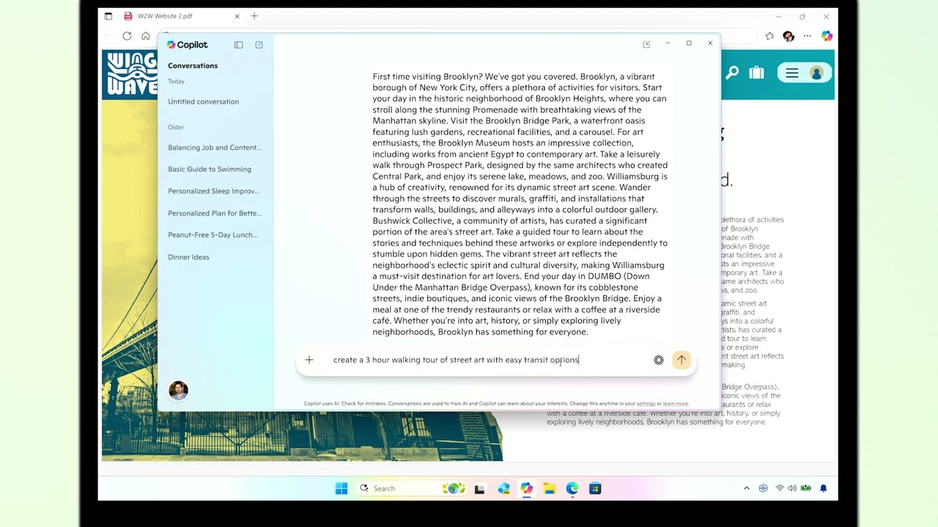Image resolution: width=938 pixels, height=527 pixels.
Task: Expand the website hamburger menu
Action: click(792, 72)
